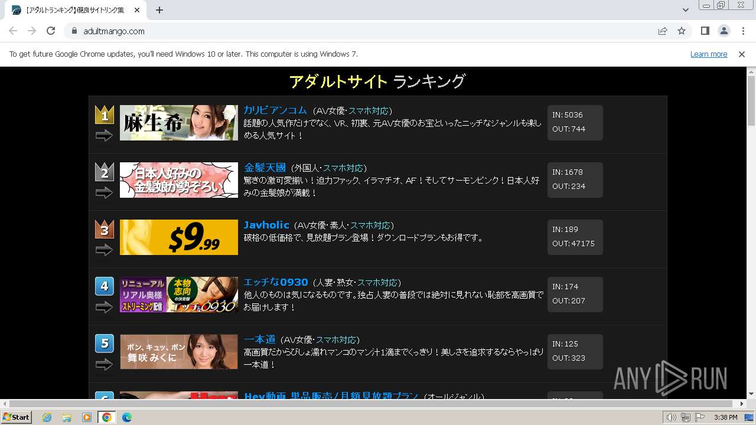The height and width of the screenshot is (425, 756).
Task: Open Microsoft Edge from taskbar
Action: click(127, 417)
